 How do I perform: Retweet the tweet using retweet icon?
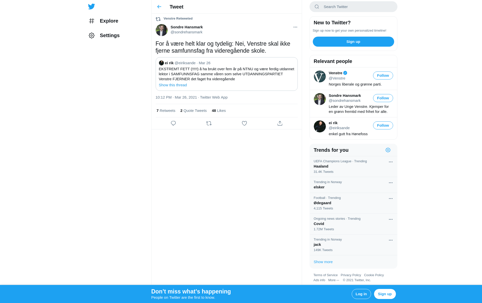(x=209, y=123)
